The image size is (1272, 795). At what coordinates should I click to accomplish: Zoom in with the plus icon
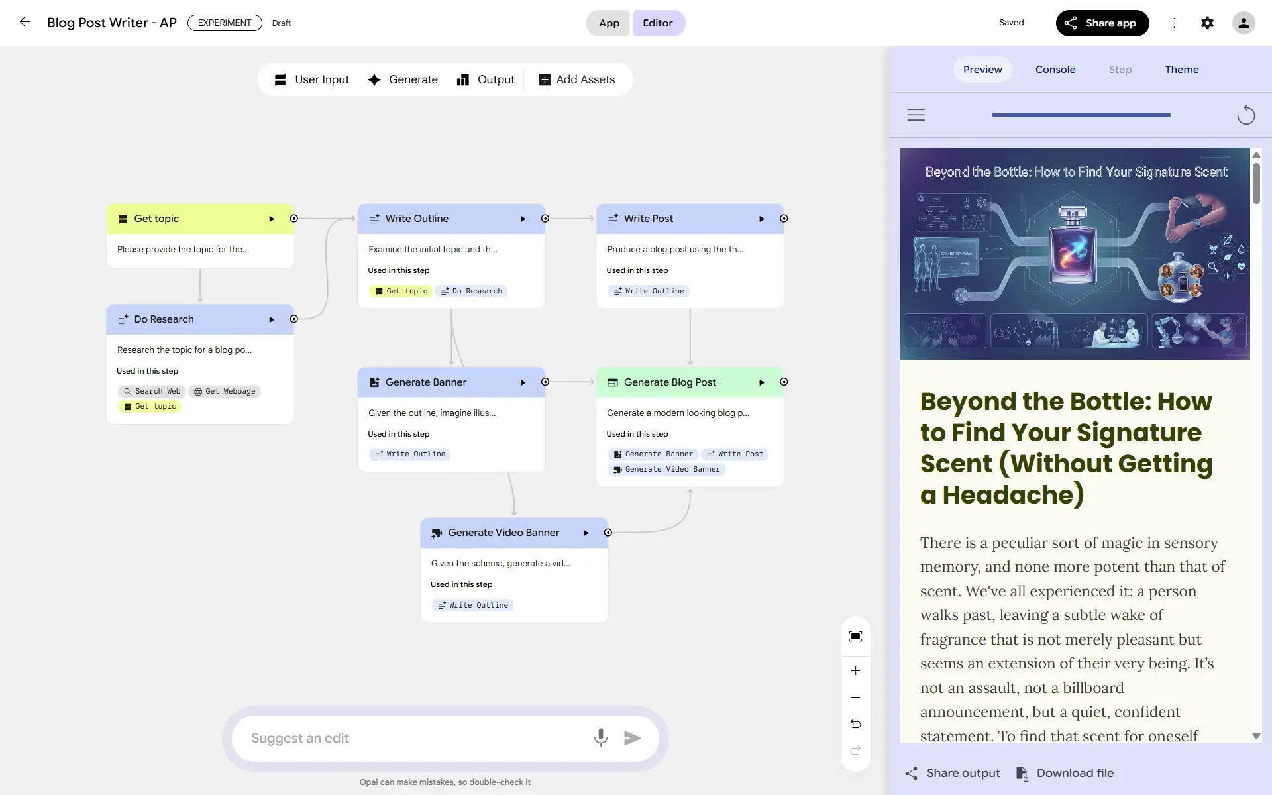855,671
